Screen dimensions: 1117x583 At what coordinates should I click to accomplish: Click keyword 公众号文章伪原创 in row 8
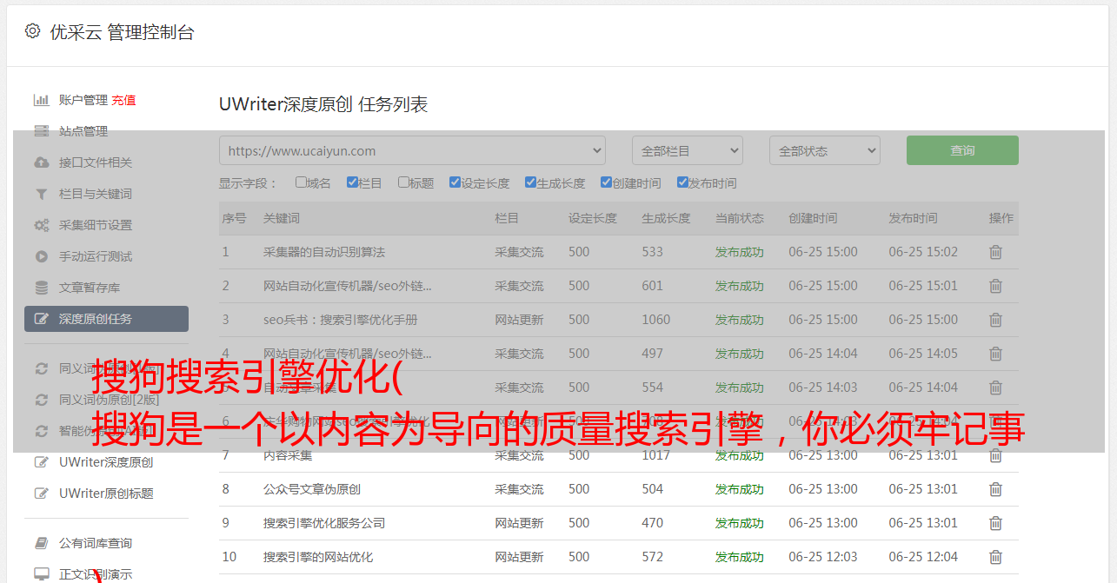pos(312,489)
